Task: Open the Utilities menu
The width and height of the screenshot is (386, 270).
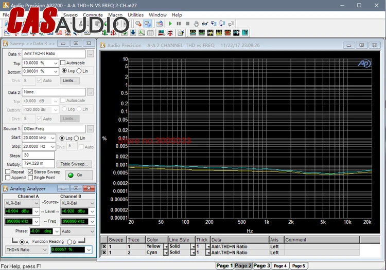Action: pos(135,15)
